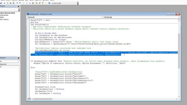Click the vertical scrollbar thumb in code window
This screenshot has width=187, height=105.
(179, 51)
